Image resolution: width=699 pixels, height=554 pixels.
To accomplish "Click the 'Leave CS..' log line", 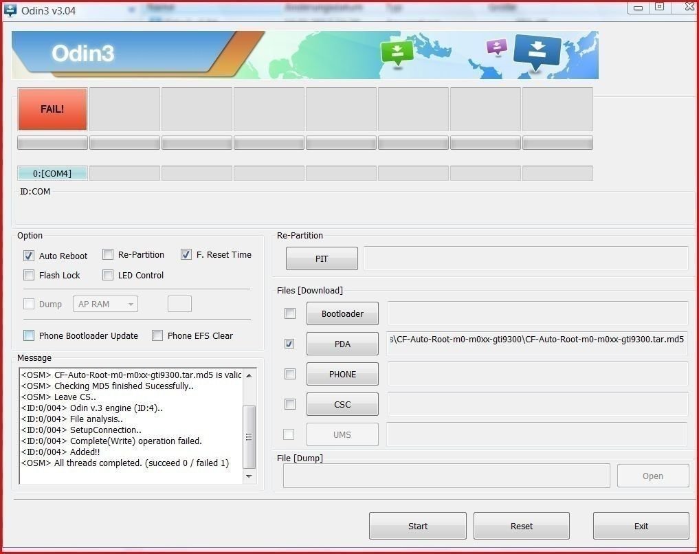I will tap(59, 397).
